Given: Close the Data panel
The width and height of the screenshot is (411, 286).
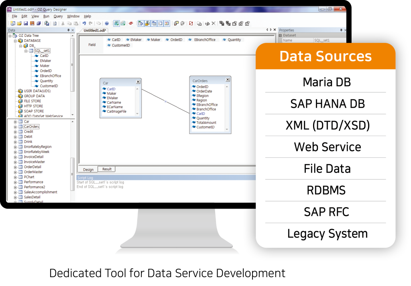Looking at the screenshot, I should (x=73, y=30).
